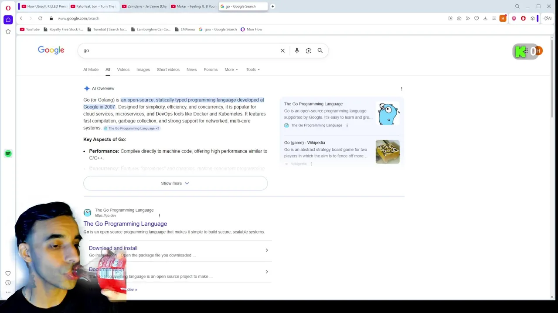The image size is (558, 313).
Task: Click the pink shield extension icon
Action: (514, 18)
